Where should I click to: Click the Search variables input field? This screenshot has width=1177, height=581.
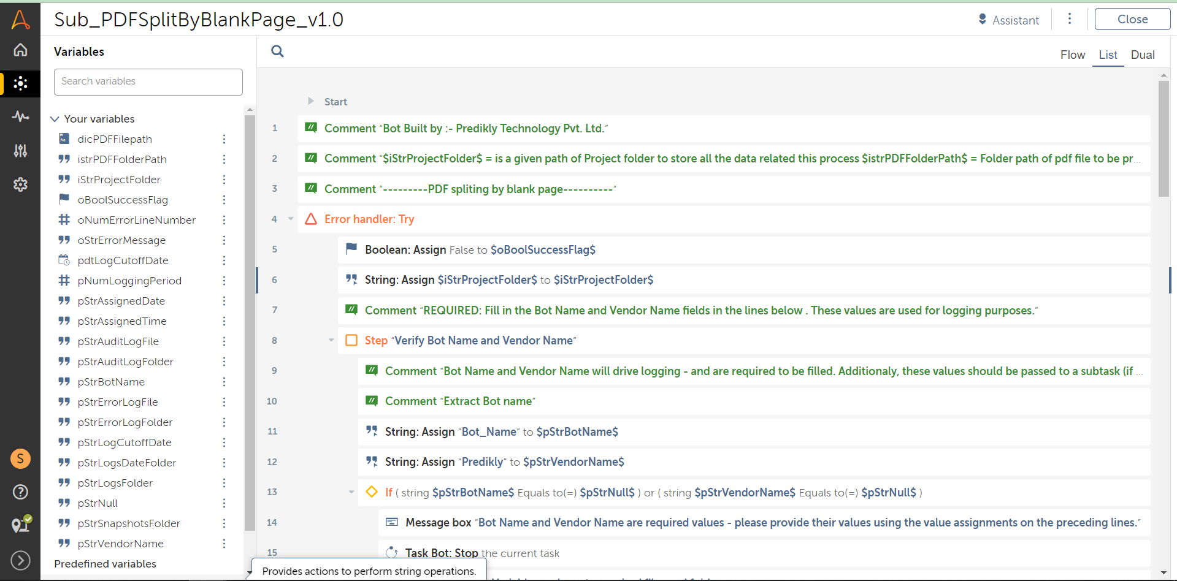point(148,82)
